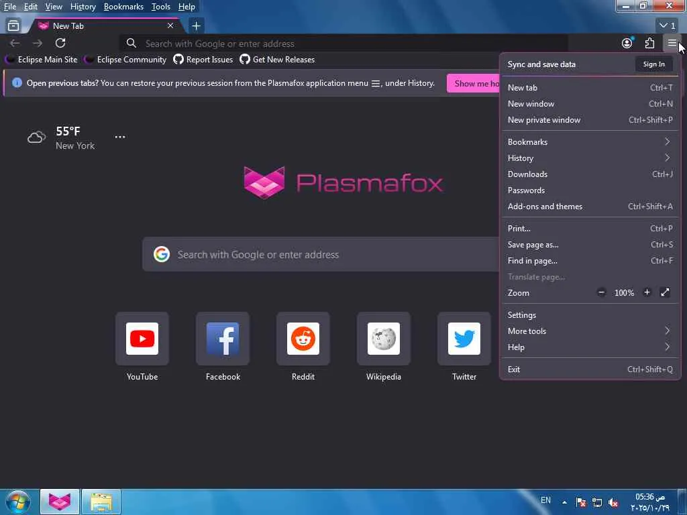Screen dimensions: 687x515
Task: Close the New Tab tab
Action: click(170, 26)
